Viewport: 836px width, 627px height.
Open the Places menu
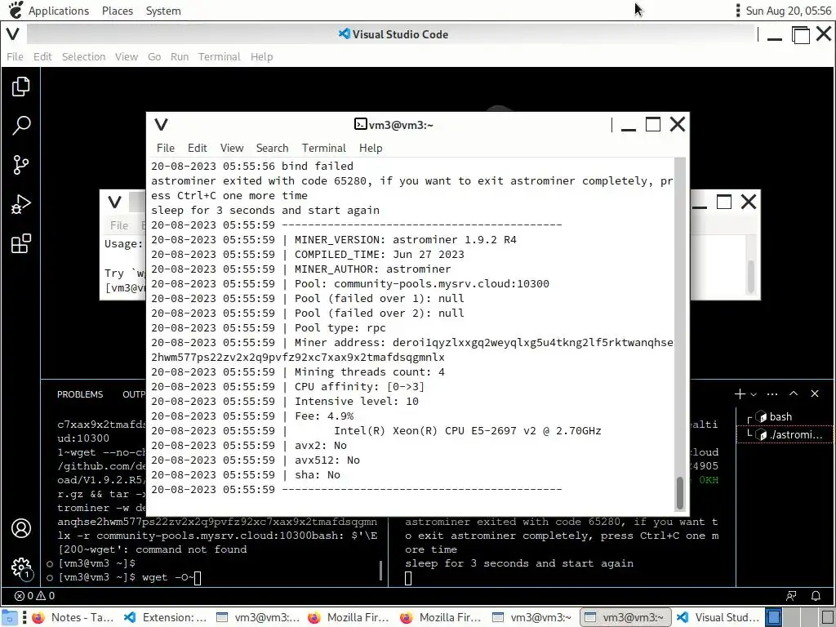click(118, 11)
